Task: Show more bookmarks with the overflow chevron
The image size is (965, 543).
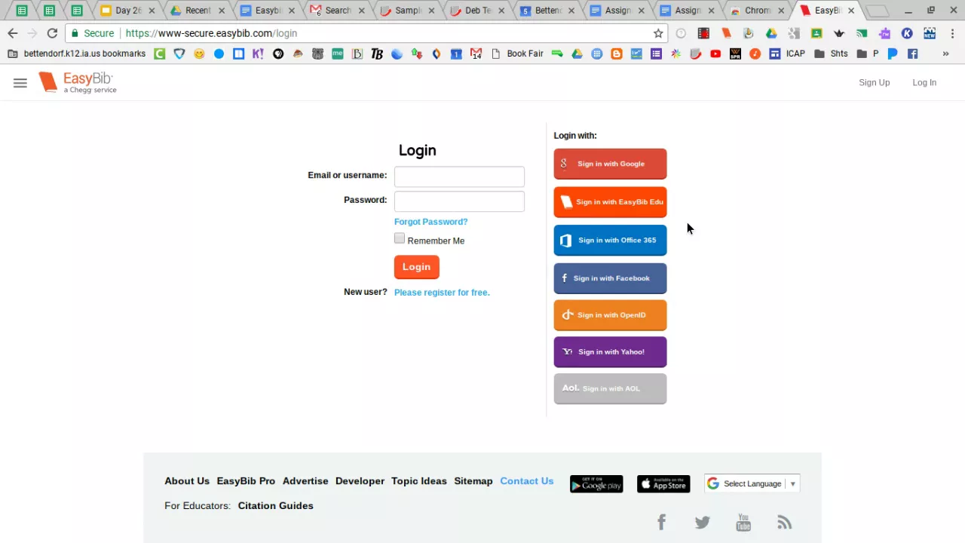Action: (945, 54)
